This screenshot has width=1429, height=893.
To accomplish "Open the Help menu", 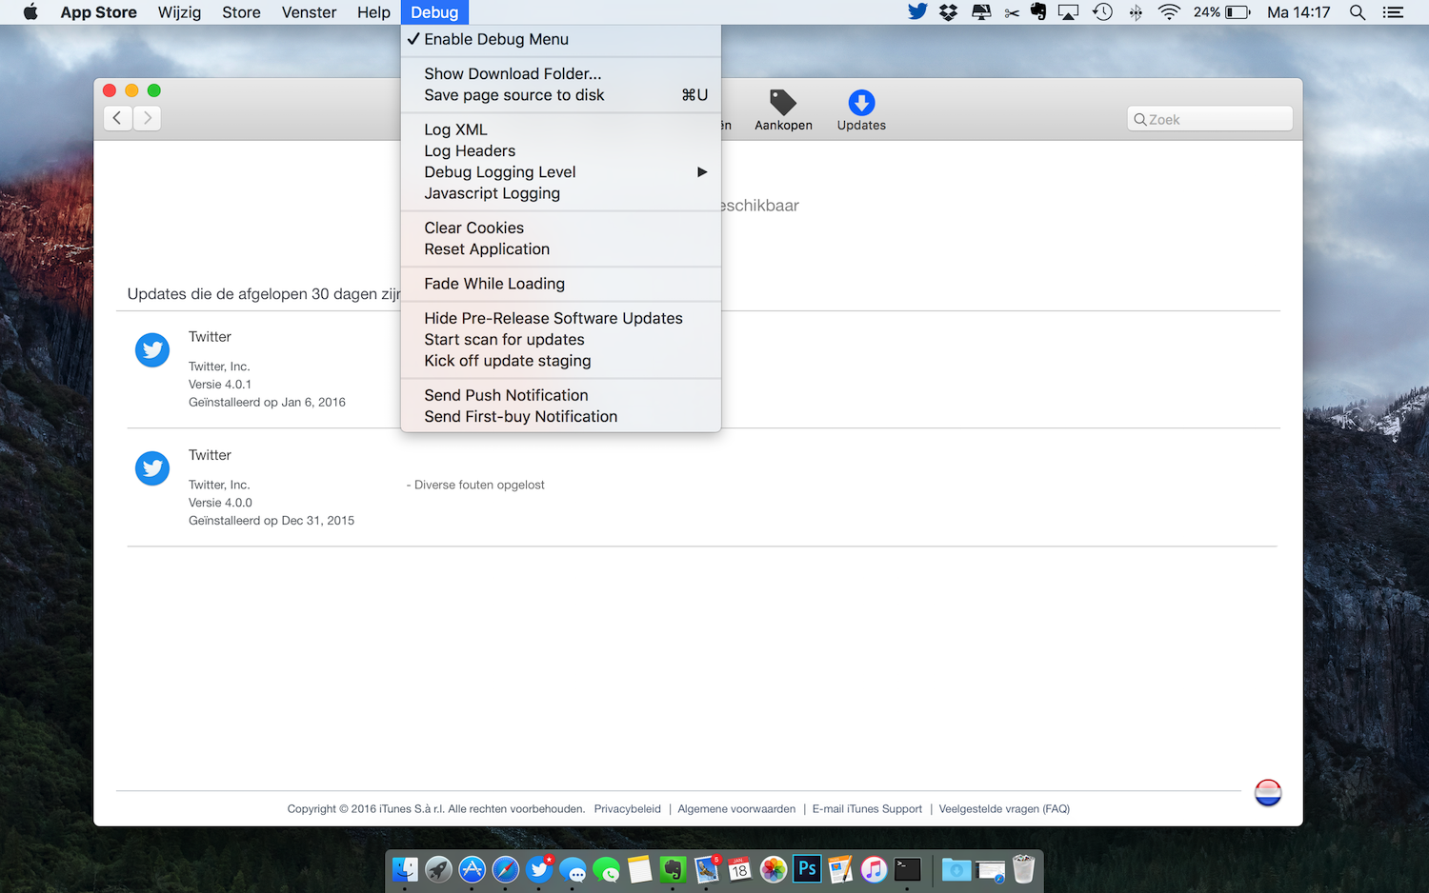I will pyautogui.click(x=373, y=12).
